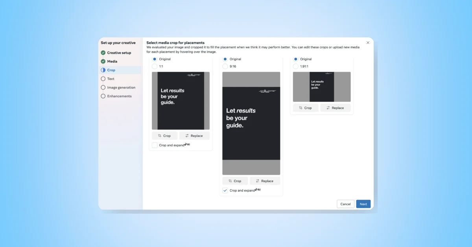Click Crop button under the 9:16 preview
Image resolution: width=472 pixels, height=247 pixels.
pyautogui.click(x=235, y=181)
